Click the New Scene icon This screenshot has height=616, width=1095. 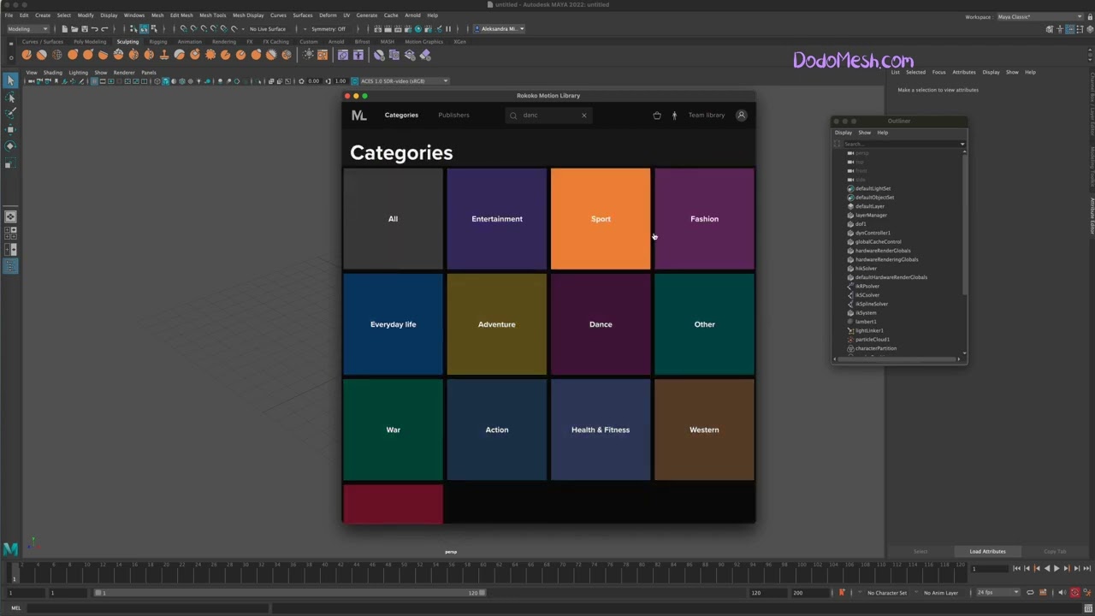(64, 28)
